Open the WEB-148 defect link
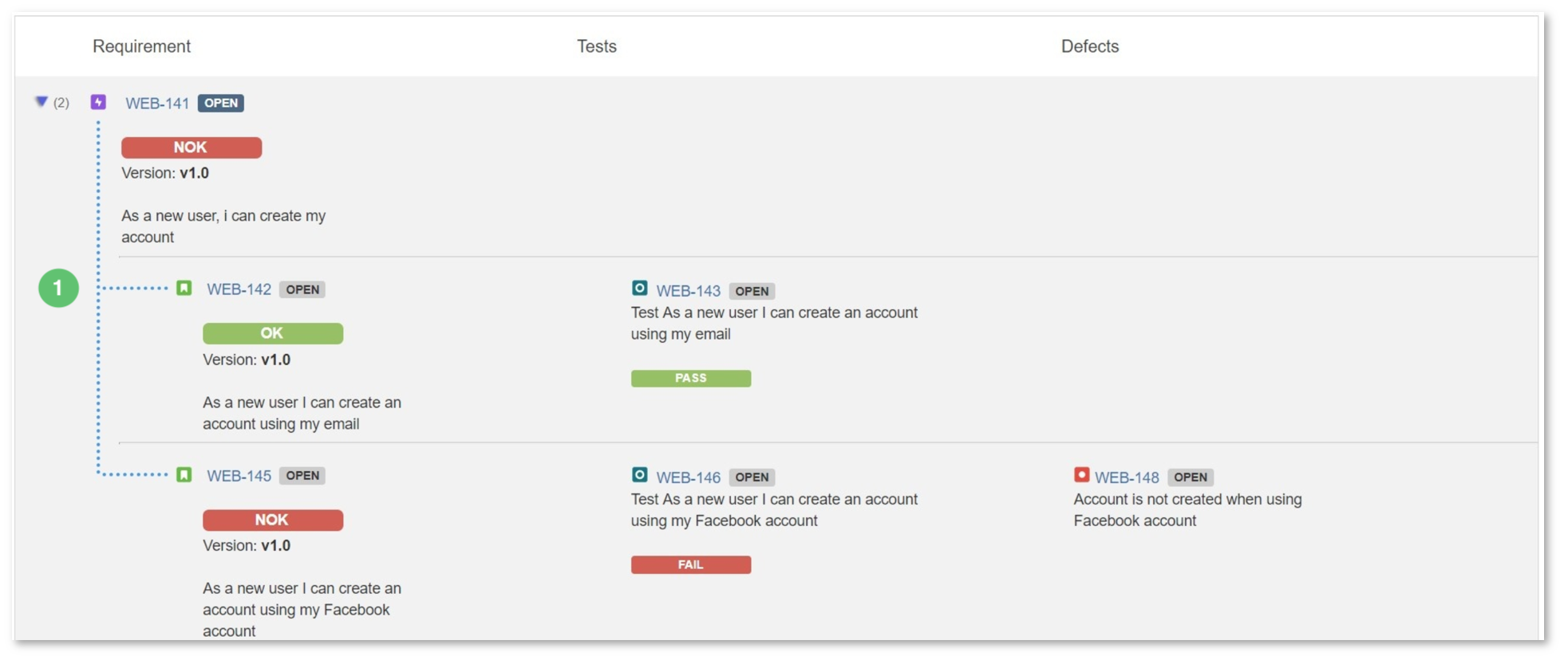 (1127, 477)
